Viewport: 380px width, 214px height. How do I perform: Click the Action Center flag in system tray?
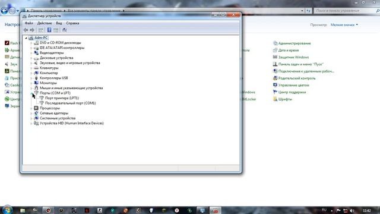pos(338,210)
